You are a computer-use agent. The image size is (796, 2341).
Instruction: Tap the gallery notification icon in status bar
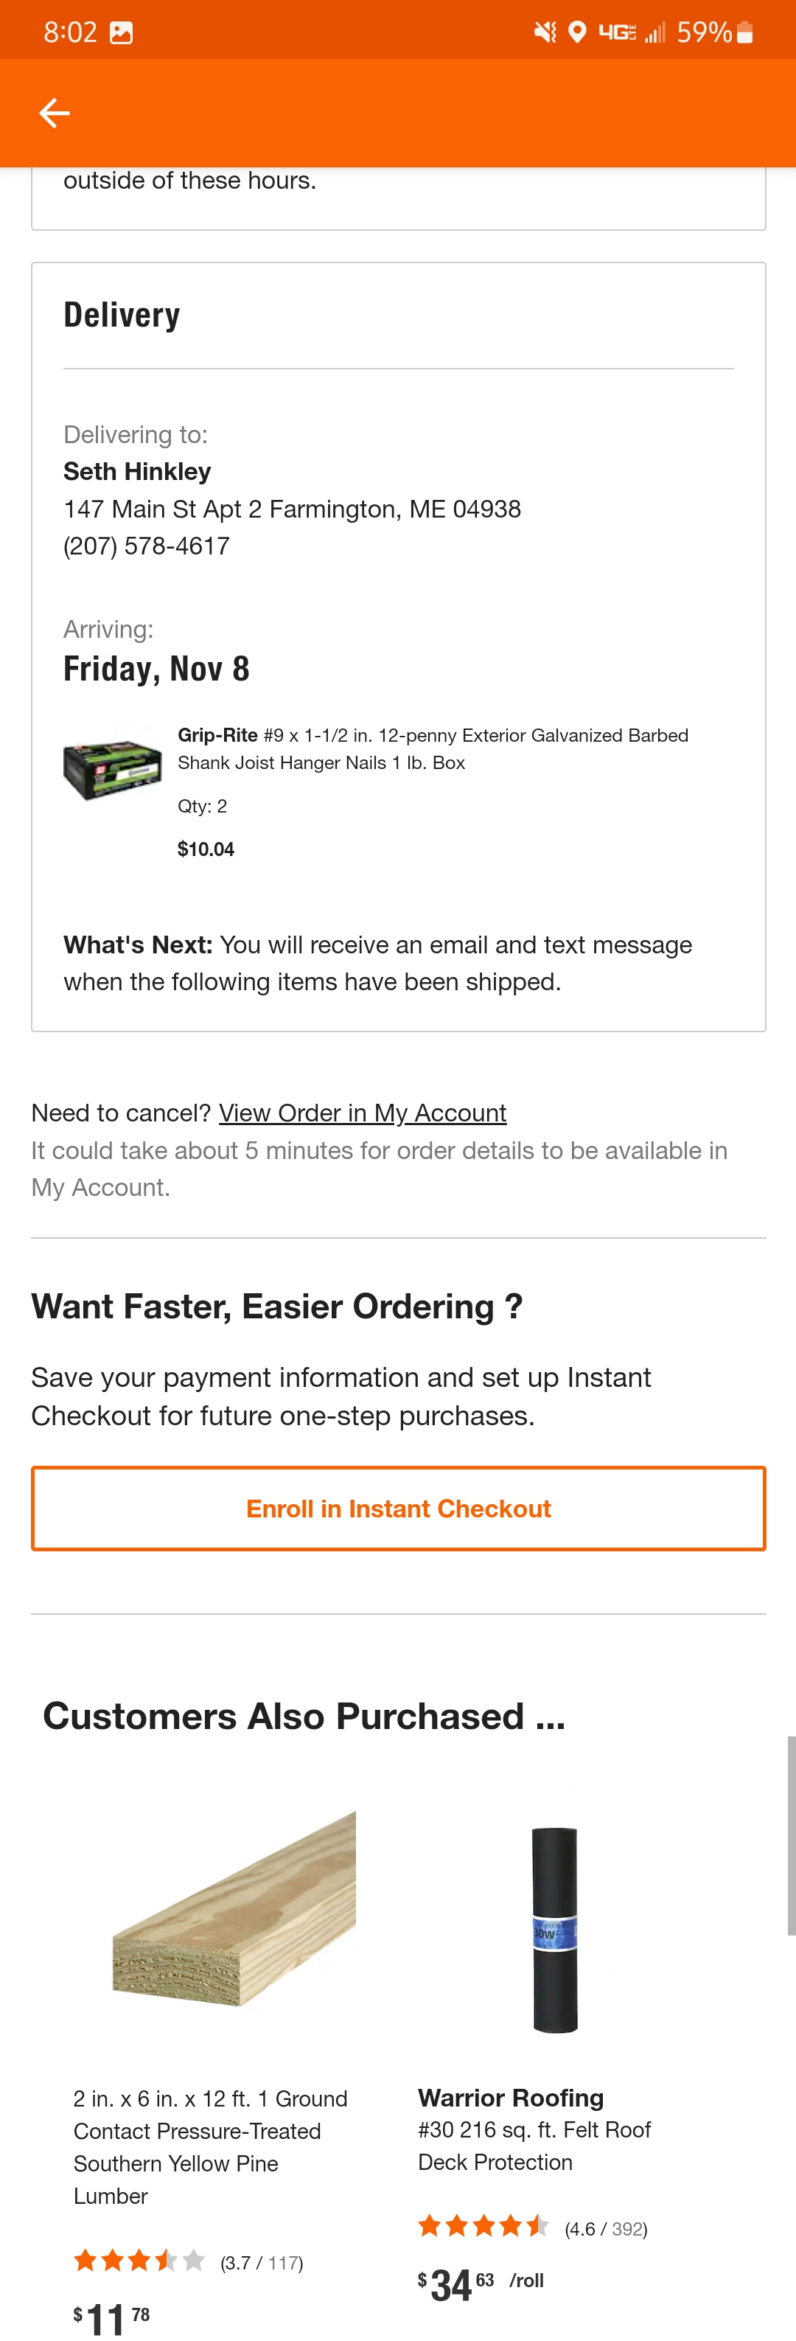[x=121, y=34]
